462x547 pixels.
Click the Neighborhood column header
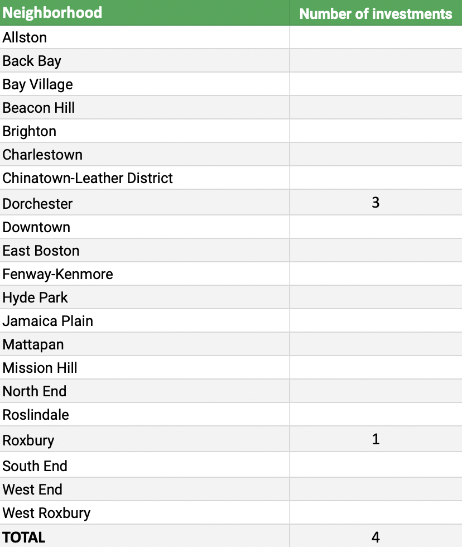click(52, 13)
